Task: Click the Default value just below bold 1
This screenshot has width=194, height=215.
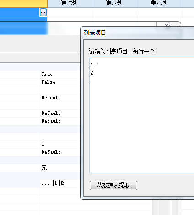Action: pos(51,152)
